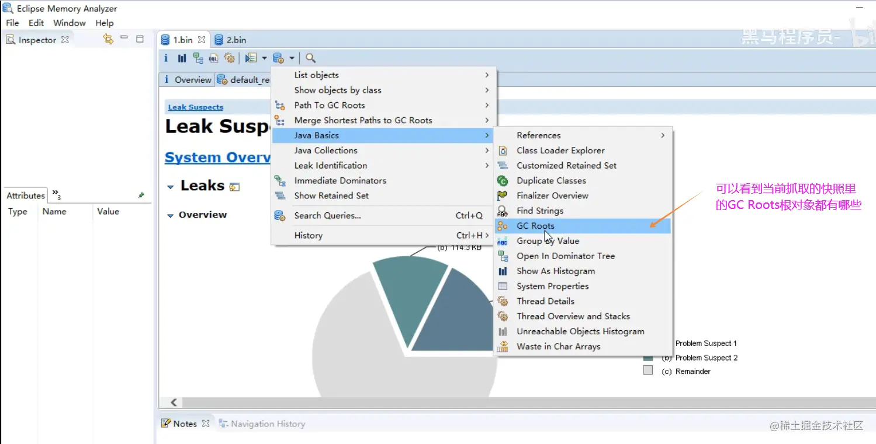Close the Notes view
This screenshot has height=444, width=876.
coord(206,424)
